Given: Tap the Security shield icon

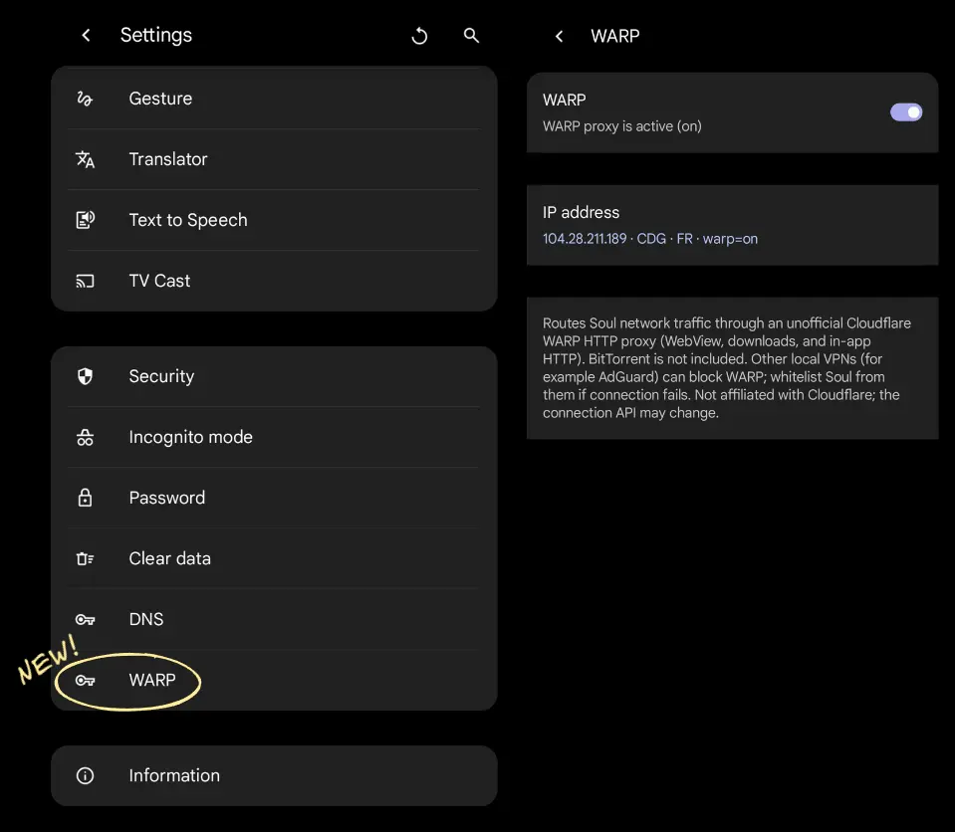Looking at the screenshot, I should 85,376.
